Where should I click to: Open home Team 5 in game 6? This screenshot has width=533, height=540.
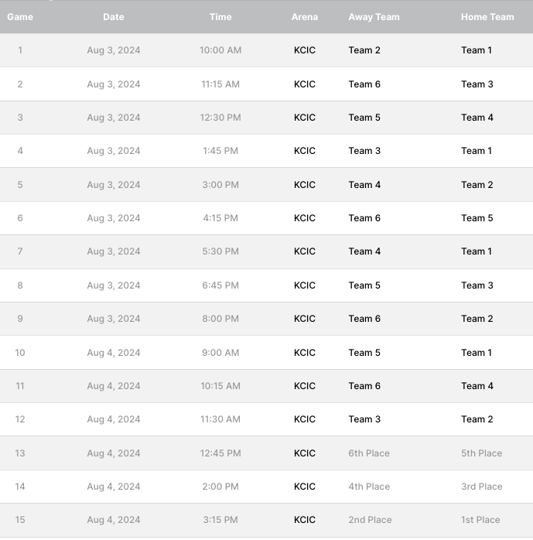477,218
